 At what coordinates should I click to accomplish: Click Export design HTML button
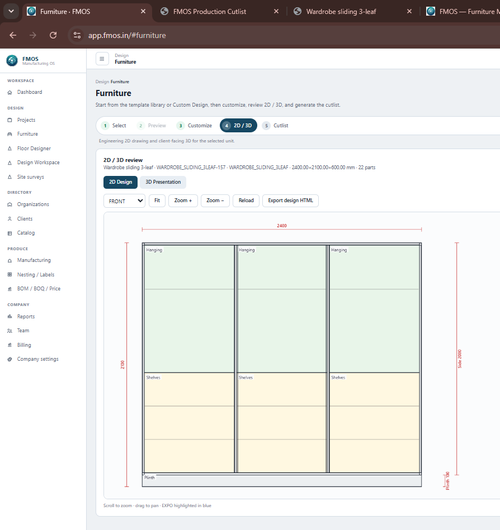[x=290, y=200]
